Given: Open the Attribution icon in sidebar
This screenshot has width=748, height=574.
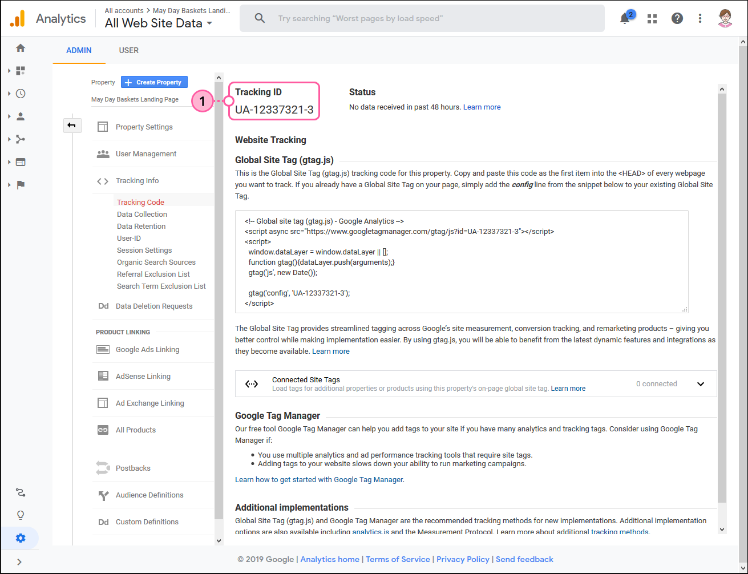Looking at the screenshot, I should (21, 492).
